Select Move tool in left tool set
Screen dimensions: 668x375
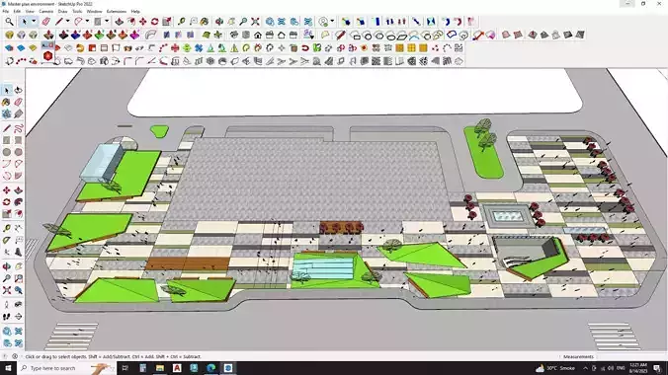click(7, 190)
